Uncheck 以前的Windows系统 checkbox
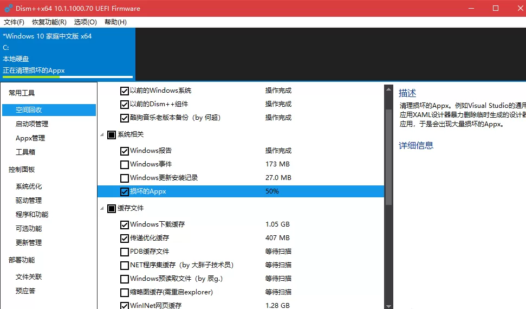 (x=125, y=91)
